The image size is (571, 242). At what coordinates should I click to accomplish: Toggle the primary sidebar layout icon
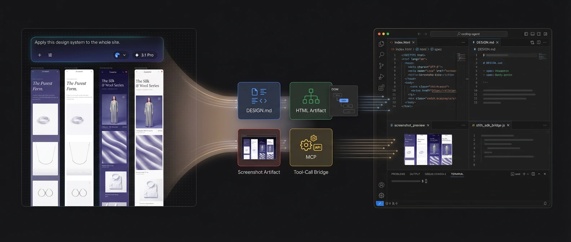(526, 34)
